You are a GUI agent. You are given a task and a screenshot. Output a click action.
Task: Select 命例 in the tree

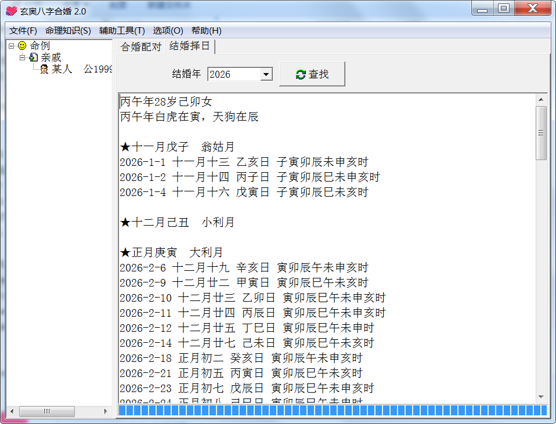(x=39, y=46)
